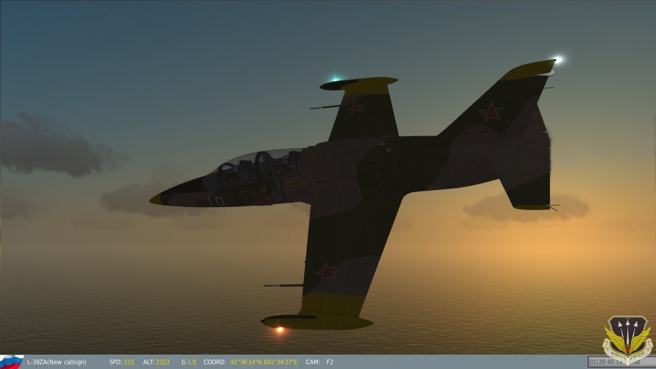Click the ALT value "2323"

click(x=163, y=362)
